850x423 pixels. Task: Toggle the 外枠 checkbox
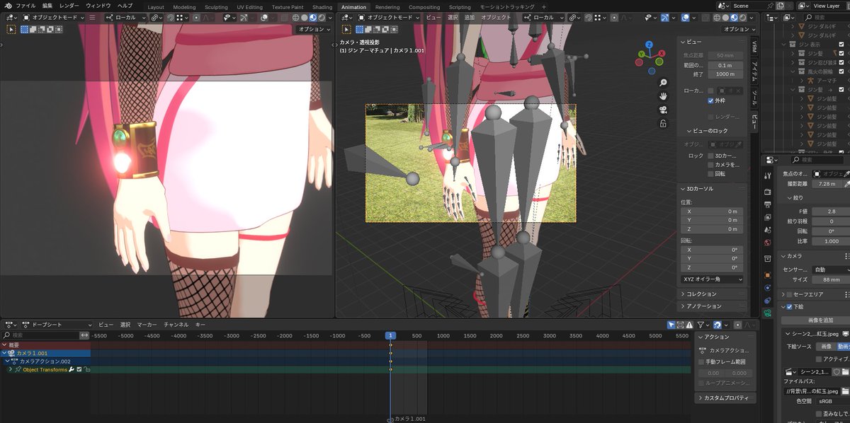tap(711, 101)
